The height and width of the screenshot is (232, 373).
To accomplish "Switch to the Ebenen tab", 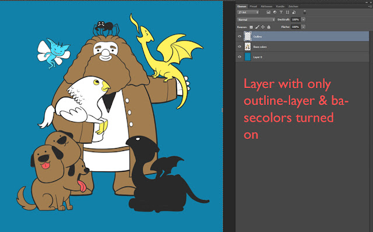I will click(x=241, y=6).
